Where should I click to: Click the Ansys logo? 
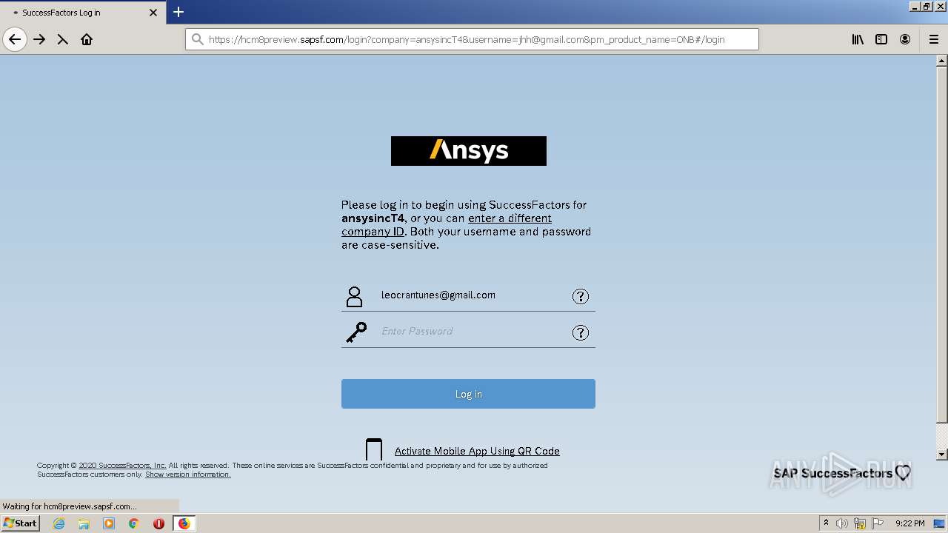tap(469, 151)
